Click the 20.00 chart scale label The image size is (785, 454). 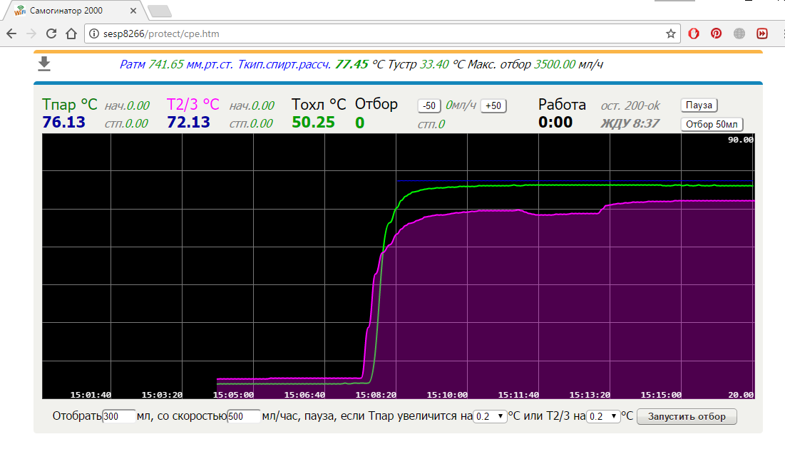tap(741, 395)
